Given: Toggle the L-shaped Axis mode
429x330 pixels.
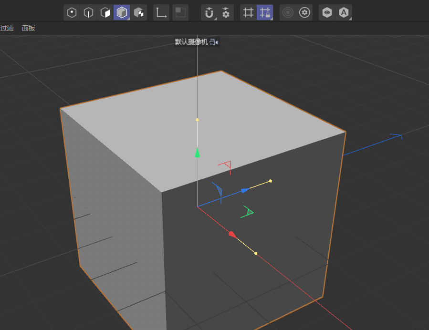Looking at the screenshot, I should tap(161, 13).
